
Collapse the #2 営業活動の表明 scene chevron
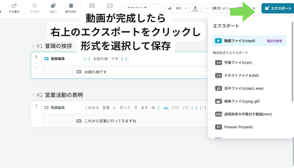(33, 95)
